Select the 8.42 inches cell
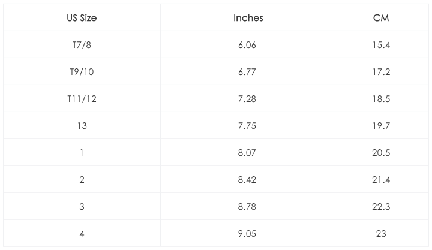432x250 pixels. coord(248,180)
